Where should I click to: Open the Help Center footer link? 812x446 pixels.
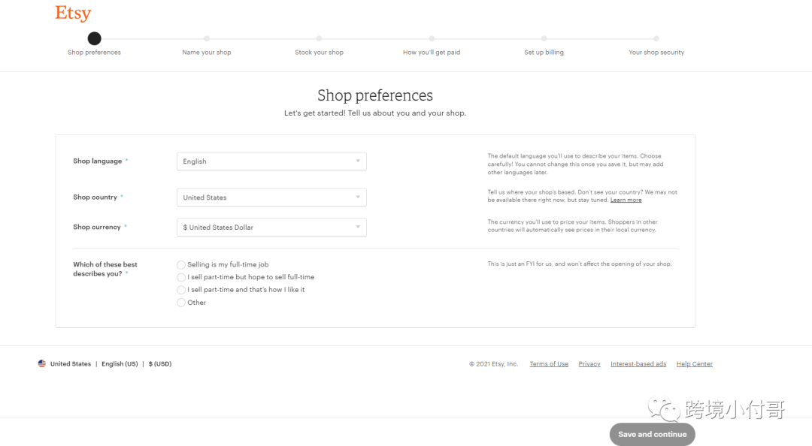695,363
